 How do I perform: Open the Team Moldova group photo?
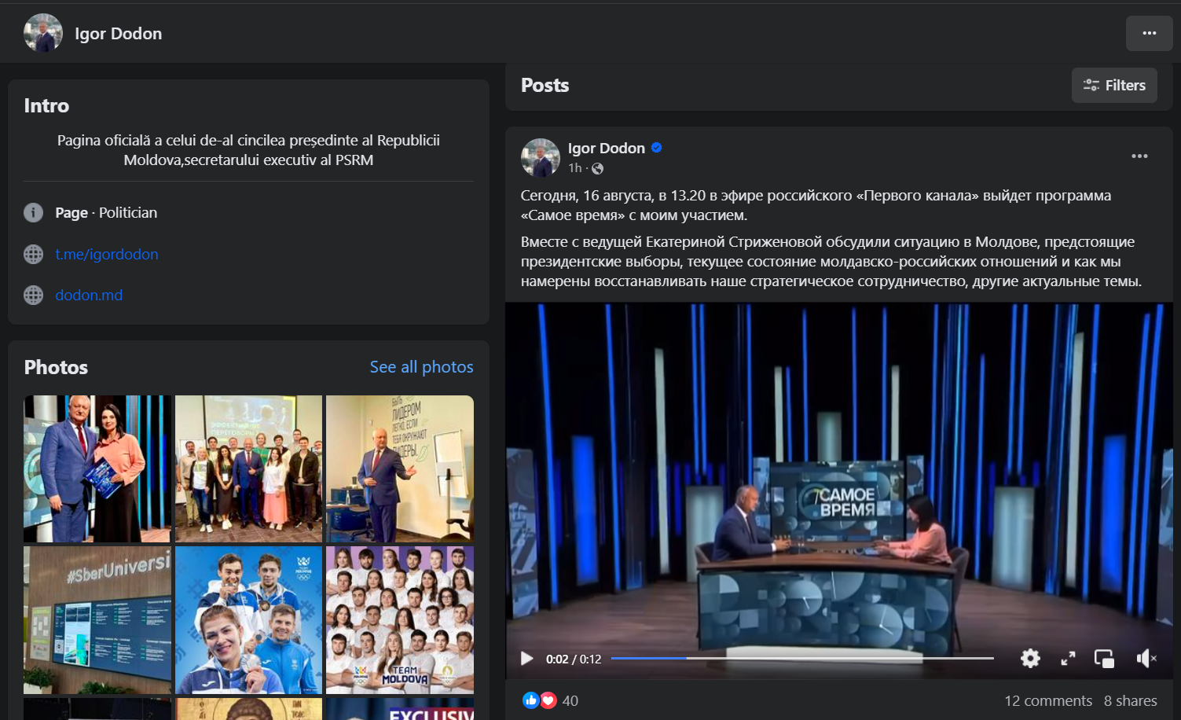click(x=400, y=620)
